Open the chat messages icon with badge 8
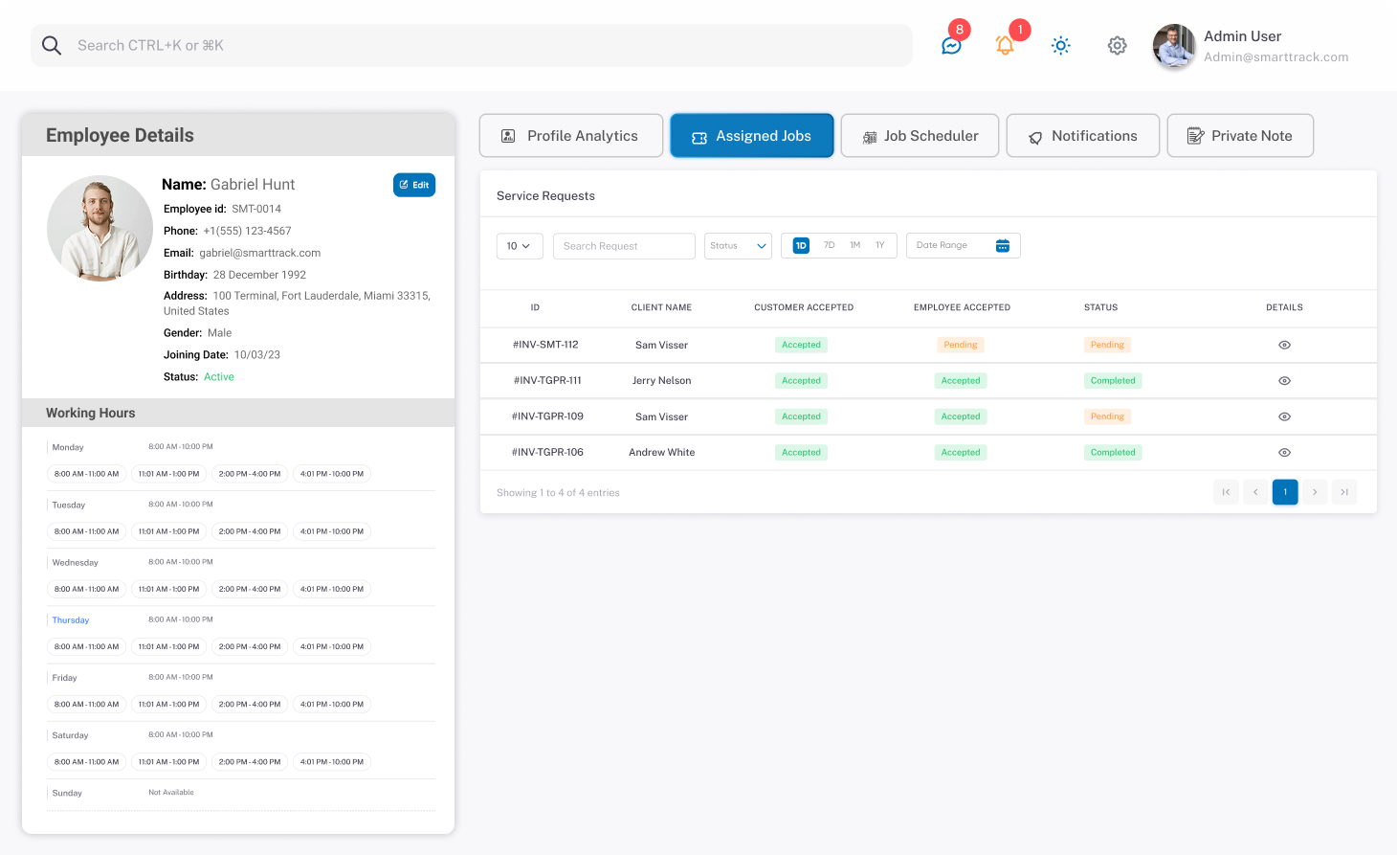 pos(951,45)
